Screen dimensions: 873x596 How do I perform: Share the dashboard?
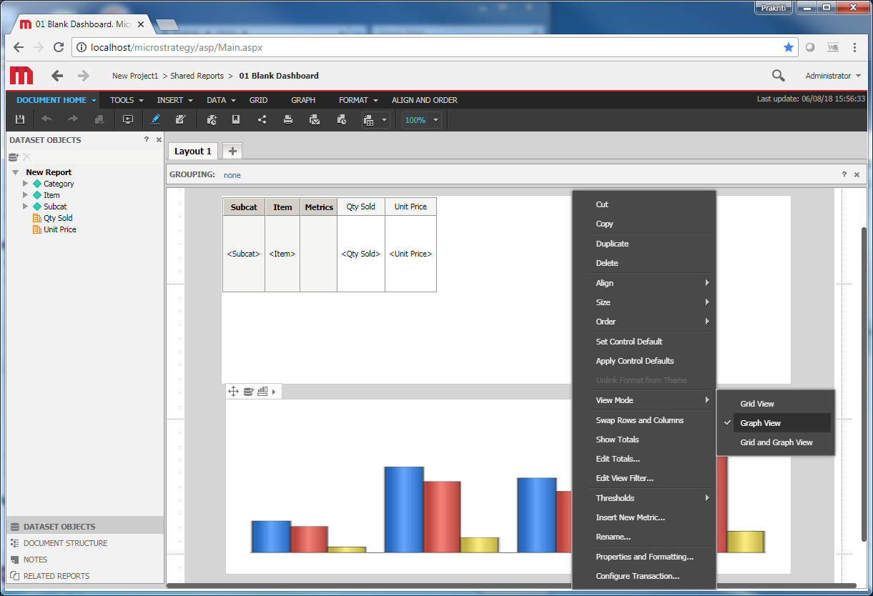point(262,119)
